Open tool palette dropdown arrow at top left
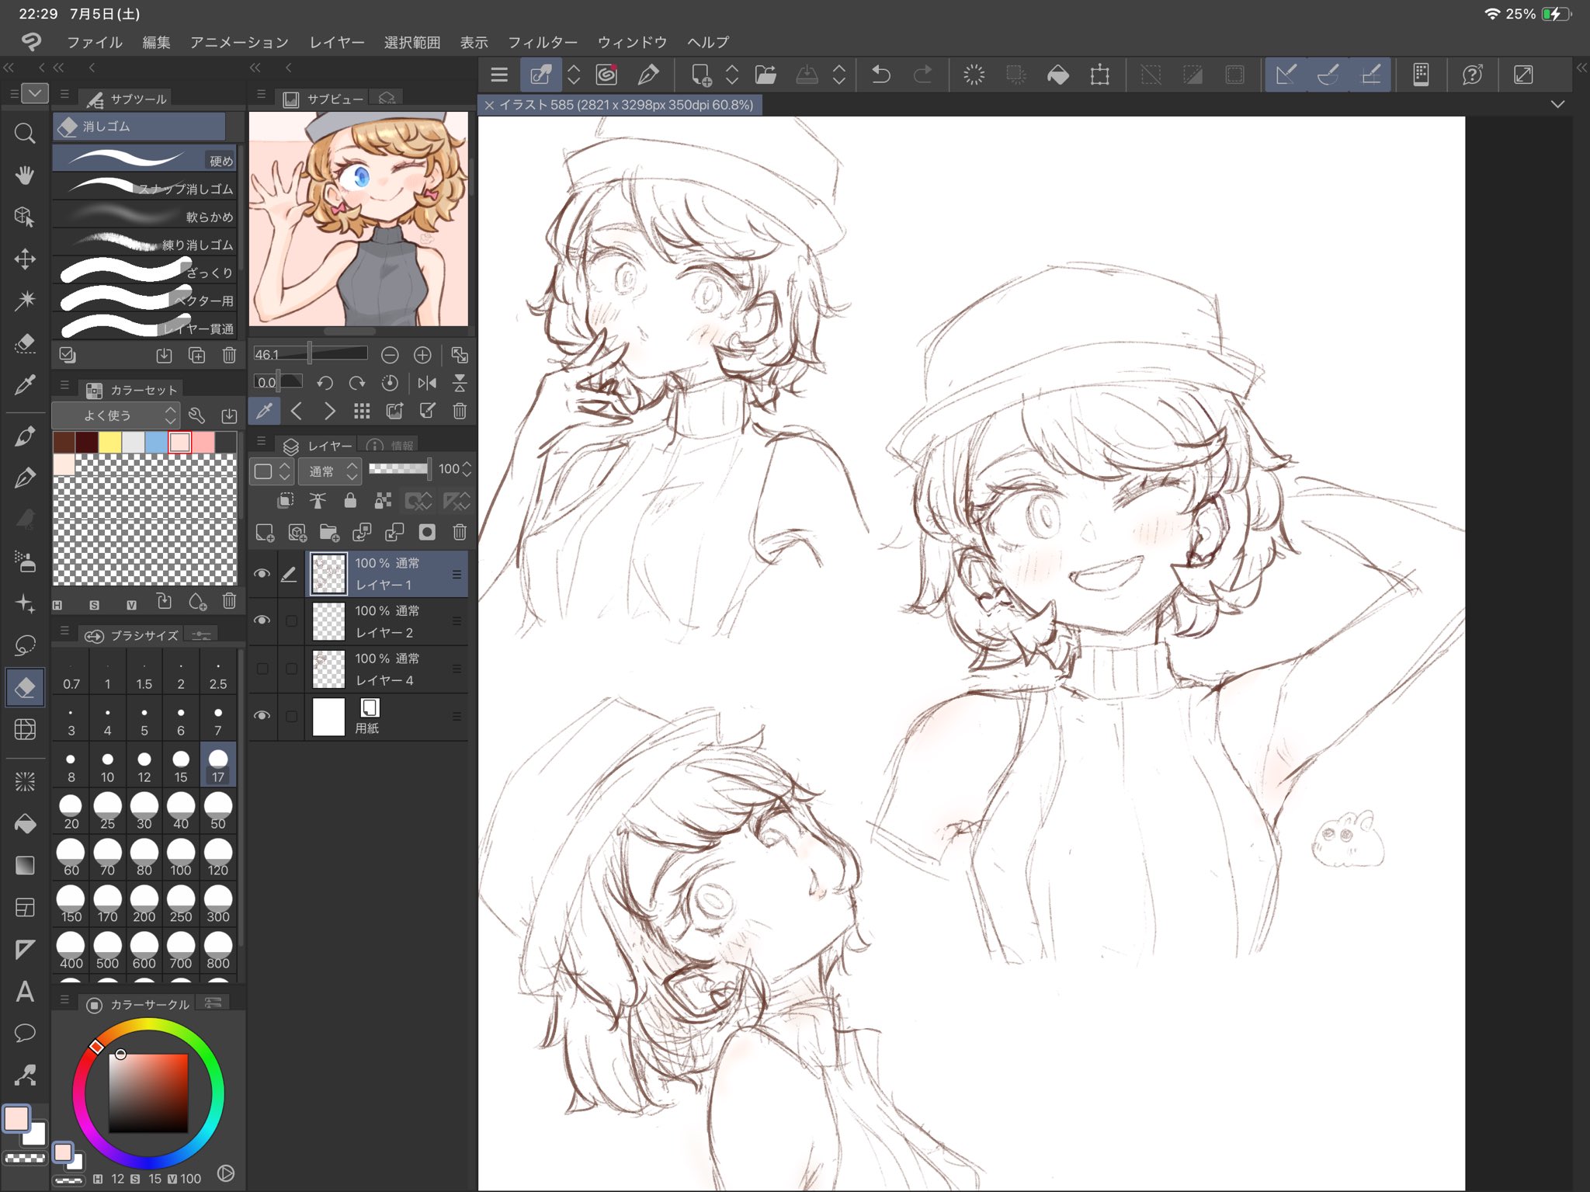The image size is (1590, 1192). coord(34,93)
